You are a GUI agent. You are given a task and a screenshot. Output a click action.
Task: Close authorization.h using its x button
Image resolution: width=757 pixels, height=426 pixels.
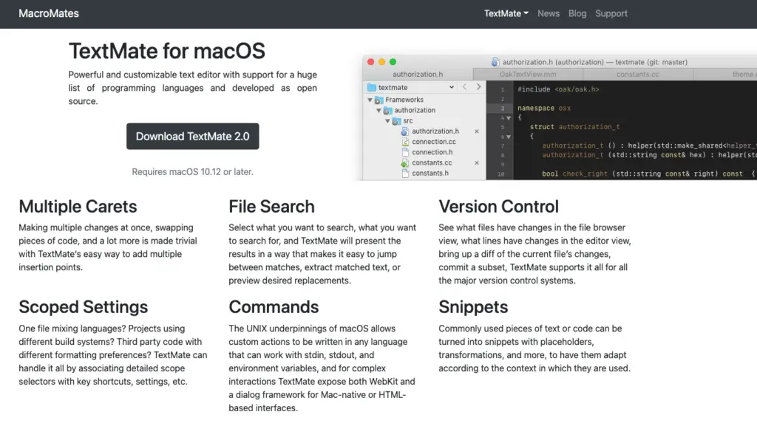tap(477, 131)
